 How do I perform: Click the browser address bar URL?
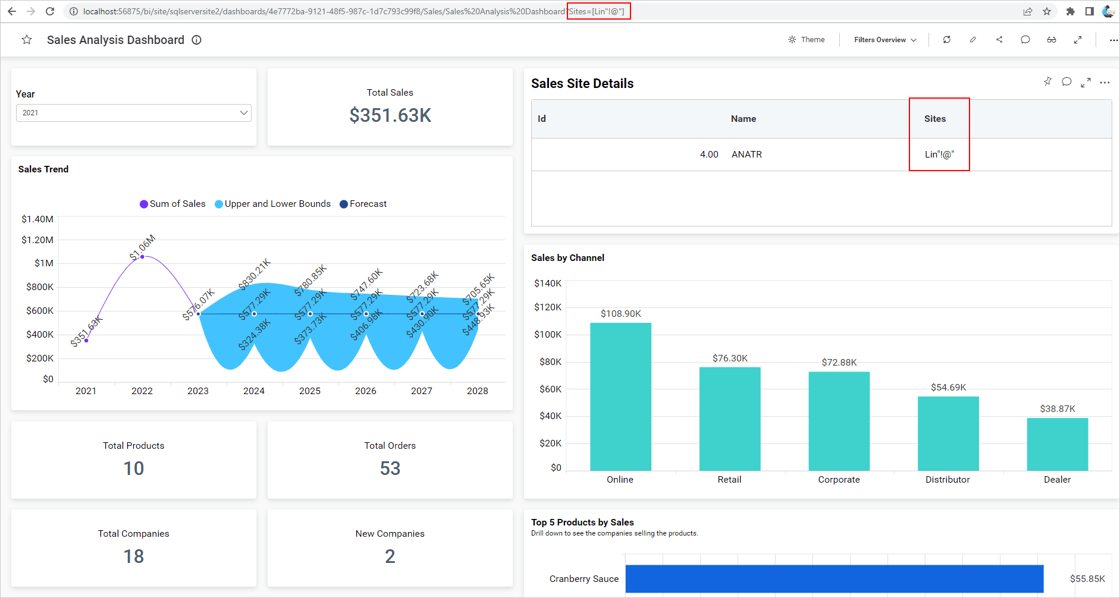pyautogui.click(x=324, y=11)
